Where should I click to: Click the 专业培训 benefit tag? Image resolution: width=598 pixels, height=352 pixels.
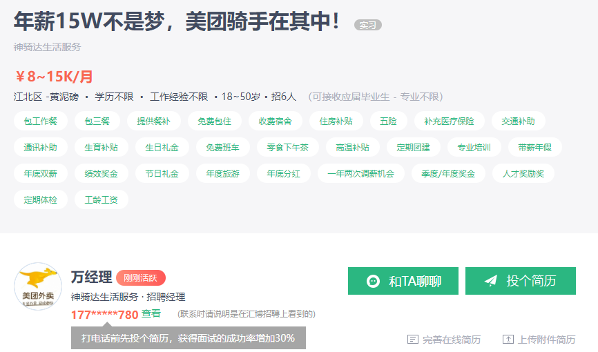pyautogui.click(x=474, y=147)
